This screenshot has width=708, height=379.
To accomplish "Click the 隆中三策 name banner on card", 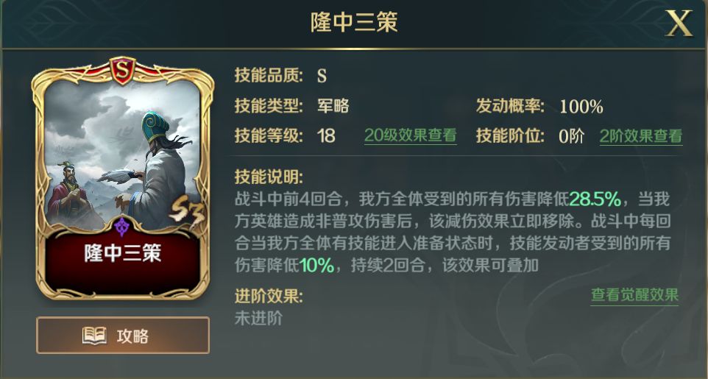I will point(122,253).
